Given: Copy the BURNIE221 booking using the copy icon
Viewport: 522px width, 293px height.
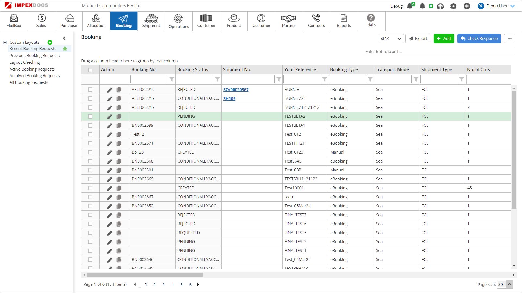Looking at the screenshot, I should pyautogui.click(x=119, y=99).
